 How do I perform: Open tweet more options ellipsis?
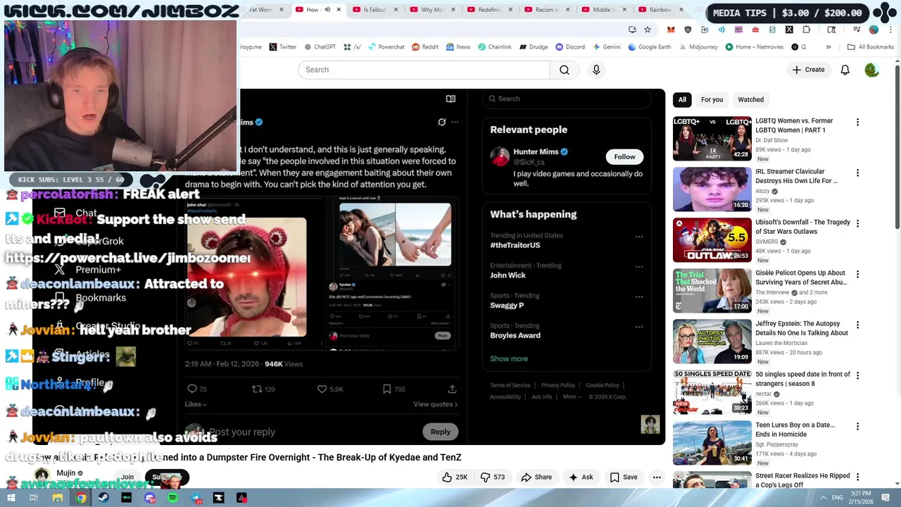coord(455,122)
